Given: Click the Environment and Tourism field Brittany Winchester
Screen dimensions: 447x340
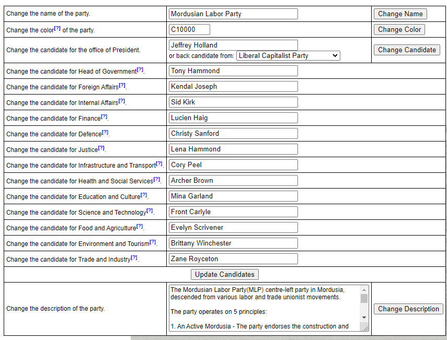Looking at the screenshot, I should click(233, 243).
